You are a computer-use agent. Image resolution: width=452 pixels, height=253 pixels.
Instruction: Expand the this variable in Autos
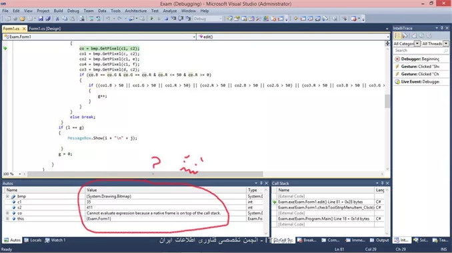click(x=7, y=219)
